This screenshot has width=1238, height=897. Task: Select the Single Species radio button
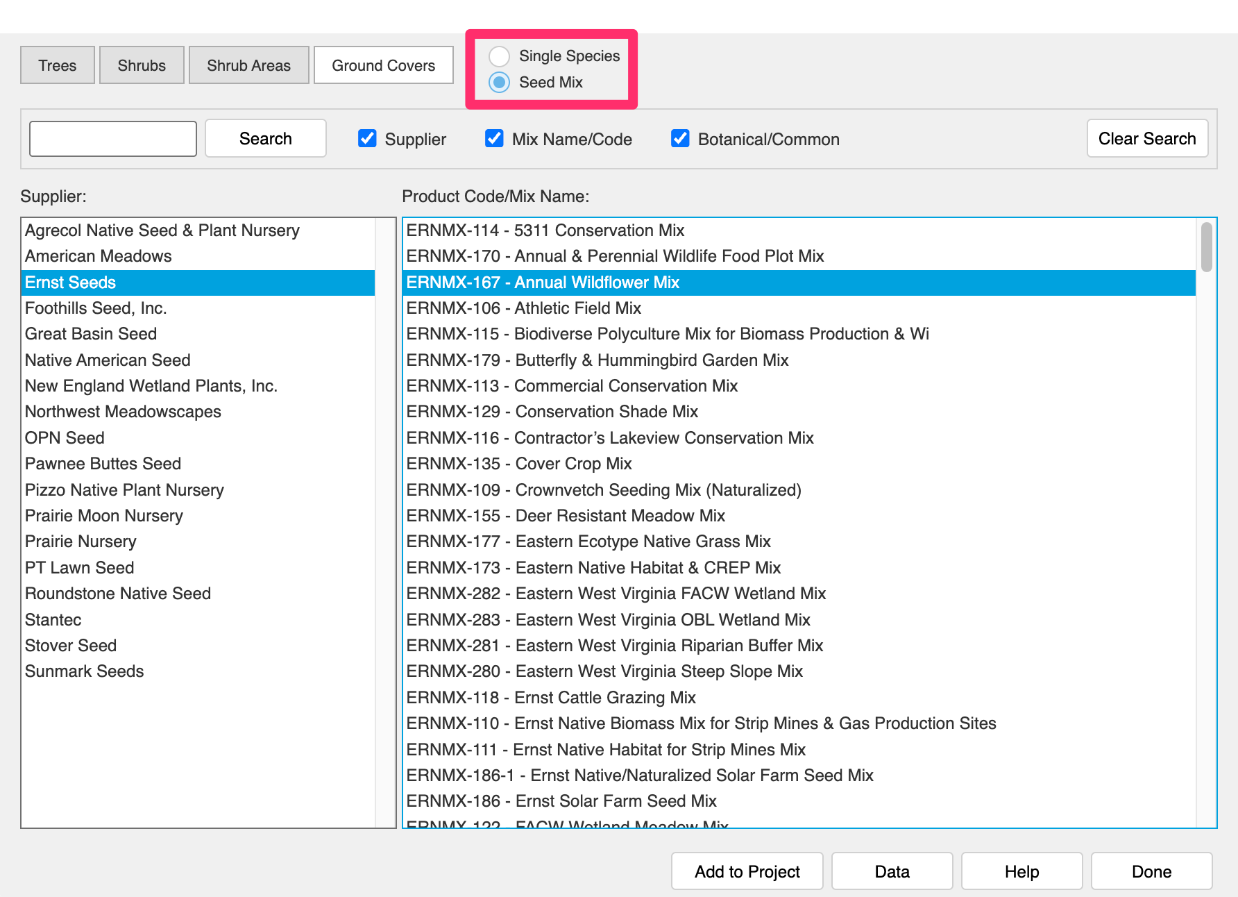[500, 56]
